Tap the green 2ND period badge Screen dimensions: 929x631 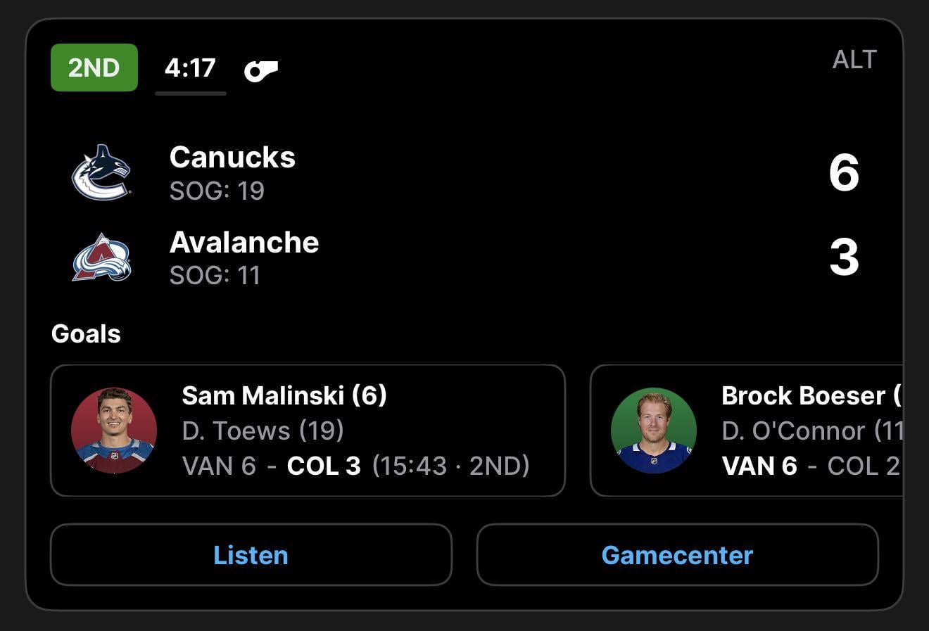coord(94,68)
